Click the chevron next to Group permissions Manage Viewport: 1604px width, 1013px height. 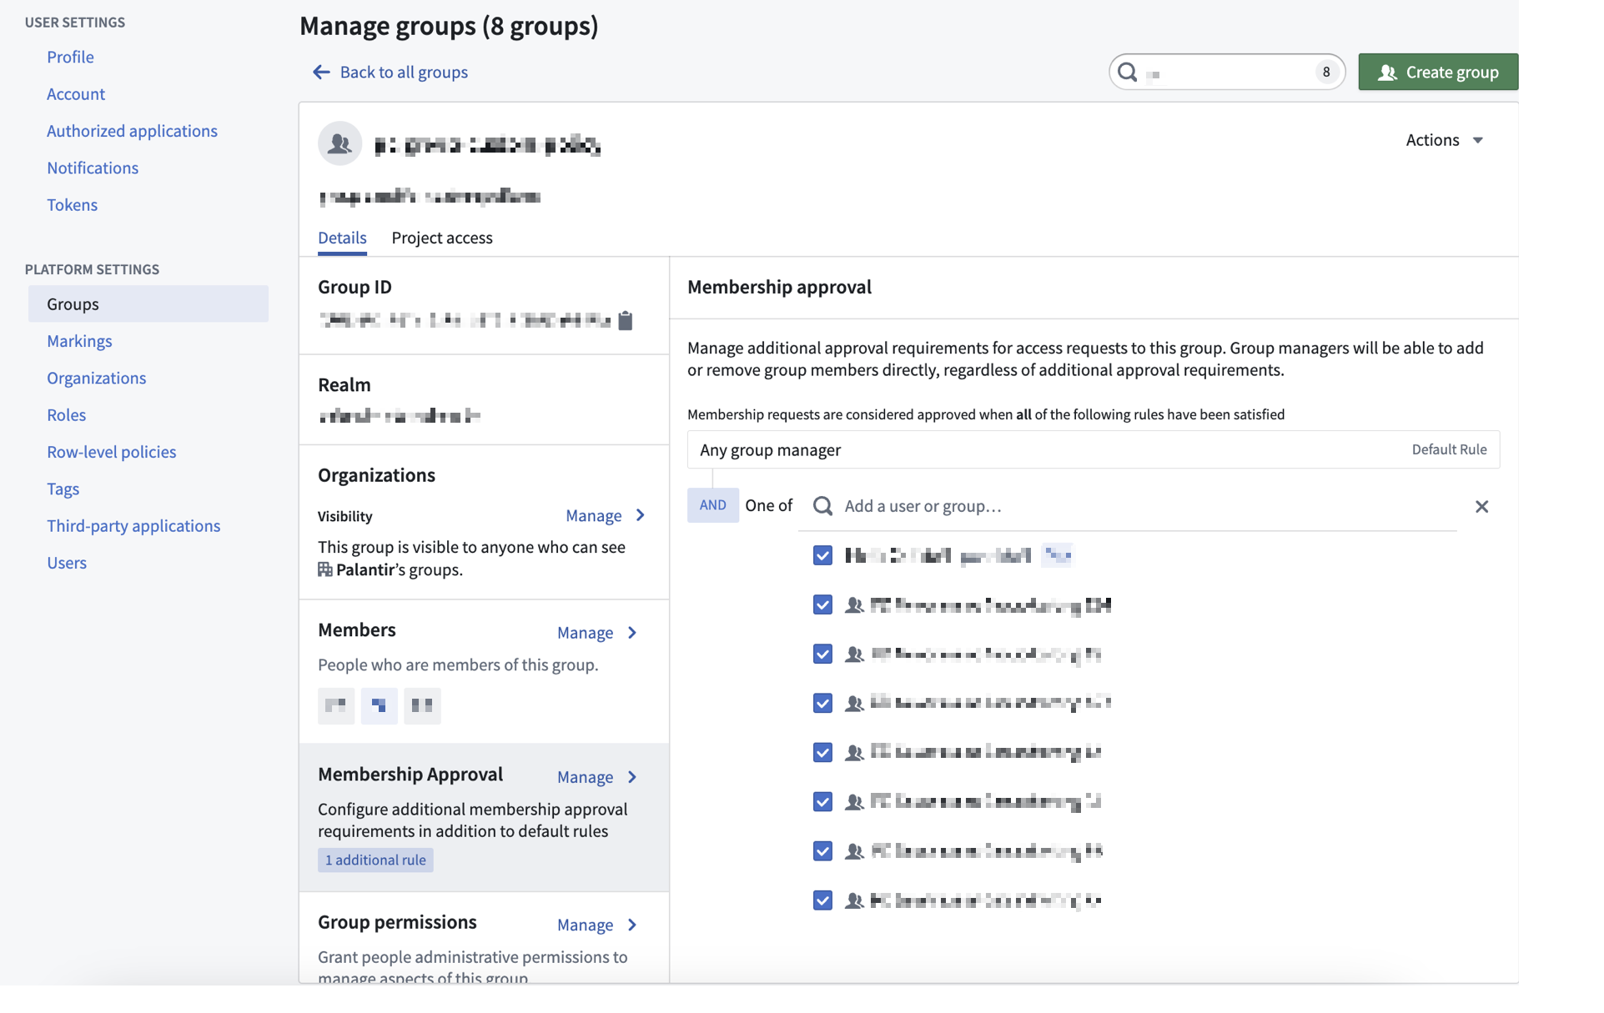(632, 925)
